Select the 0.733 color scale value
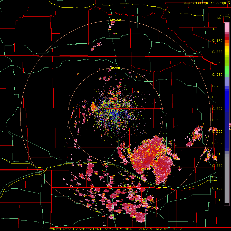Image resolution: width=231 pixels, height=231 pixels. 217,86
